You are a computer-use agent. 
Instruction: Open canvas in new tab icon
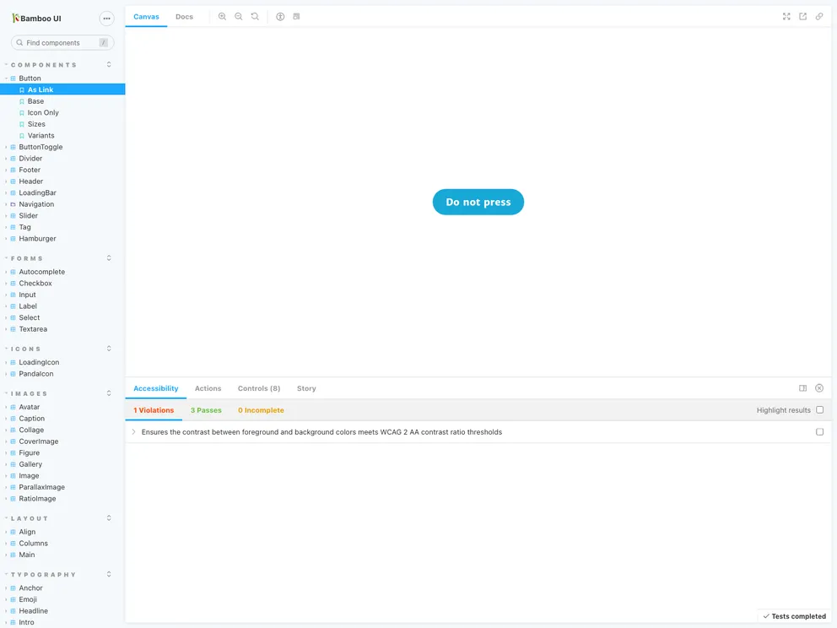[x=802, y=15]
